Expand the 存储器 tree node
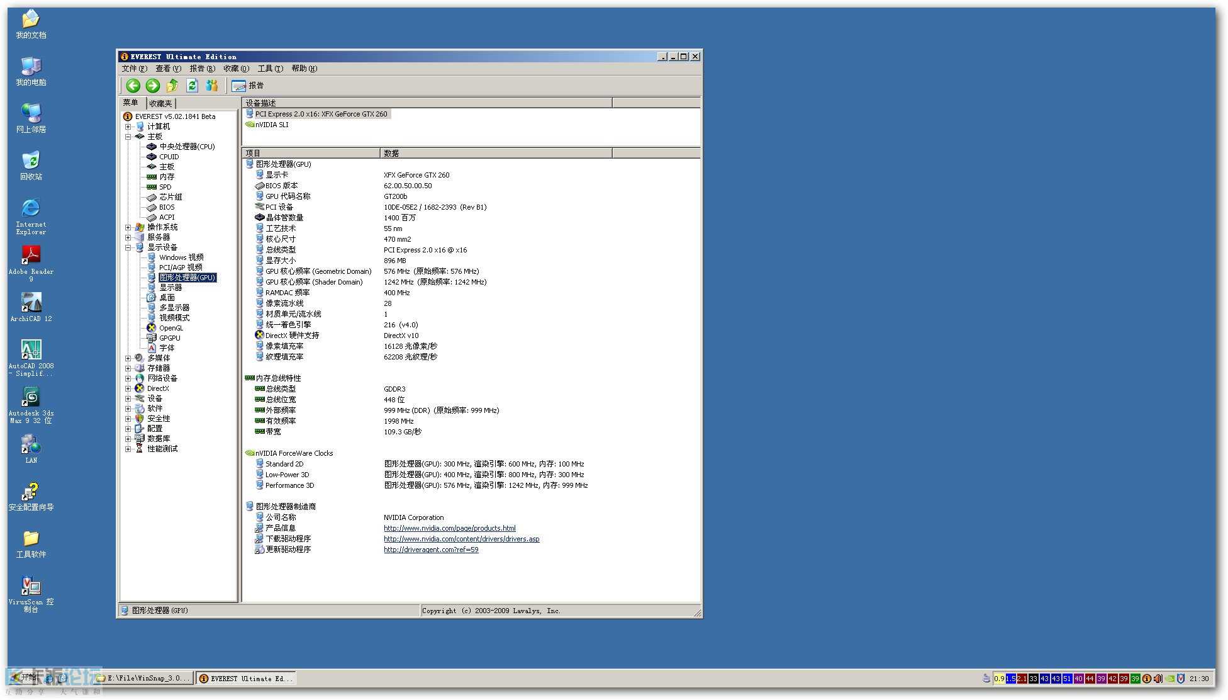Image resolution: width=1228 pixels, height=700 pixels. point(128,368)
